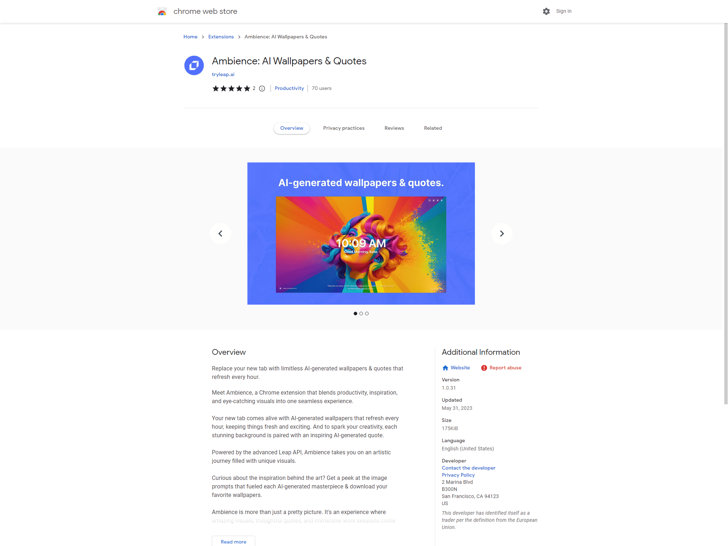This screenshot has width=728, height=546.
Task: Expand description with Read more
Action: point(234,541)
